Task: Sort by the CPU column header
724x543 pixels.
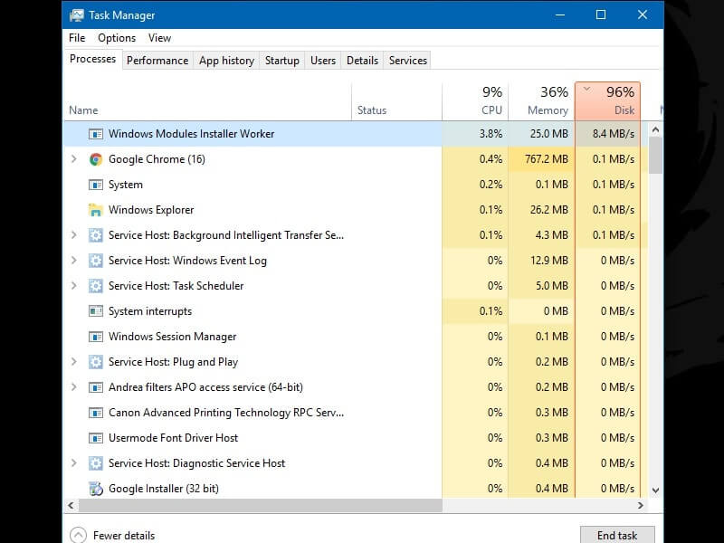Action: pos(475,101)
